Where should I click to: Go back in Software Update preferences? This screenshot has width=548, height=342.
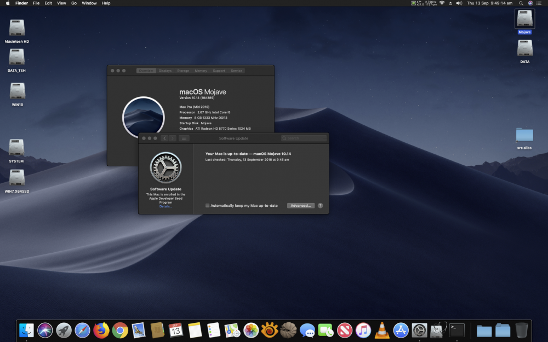[x=164, y=138]
